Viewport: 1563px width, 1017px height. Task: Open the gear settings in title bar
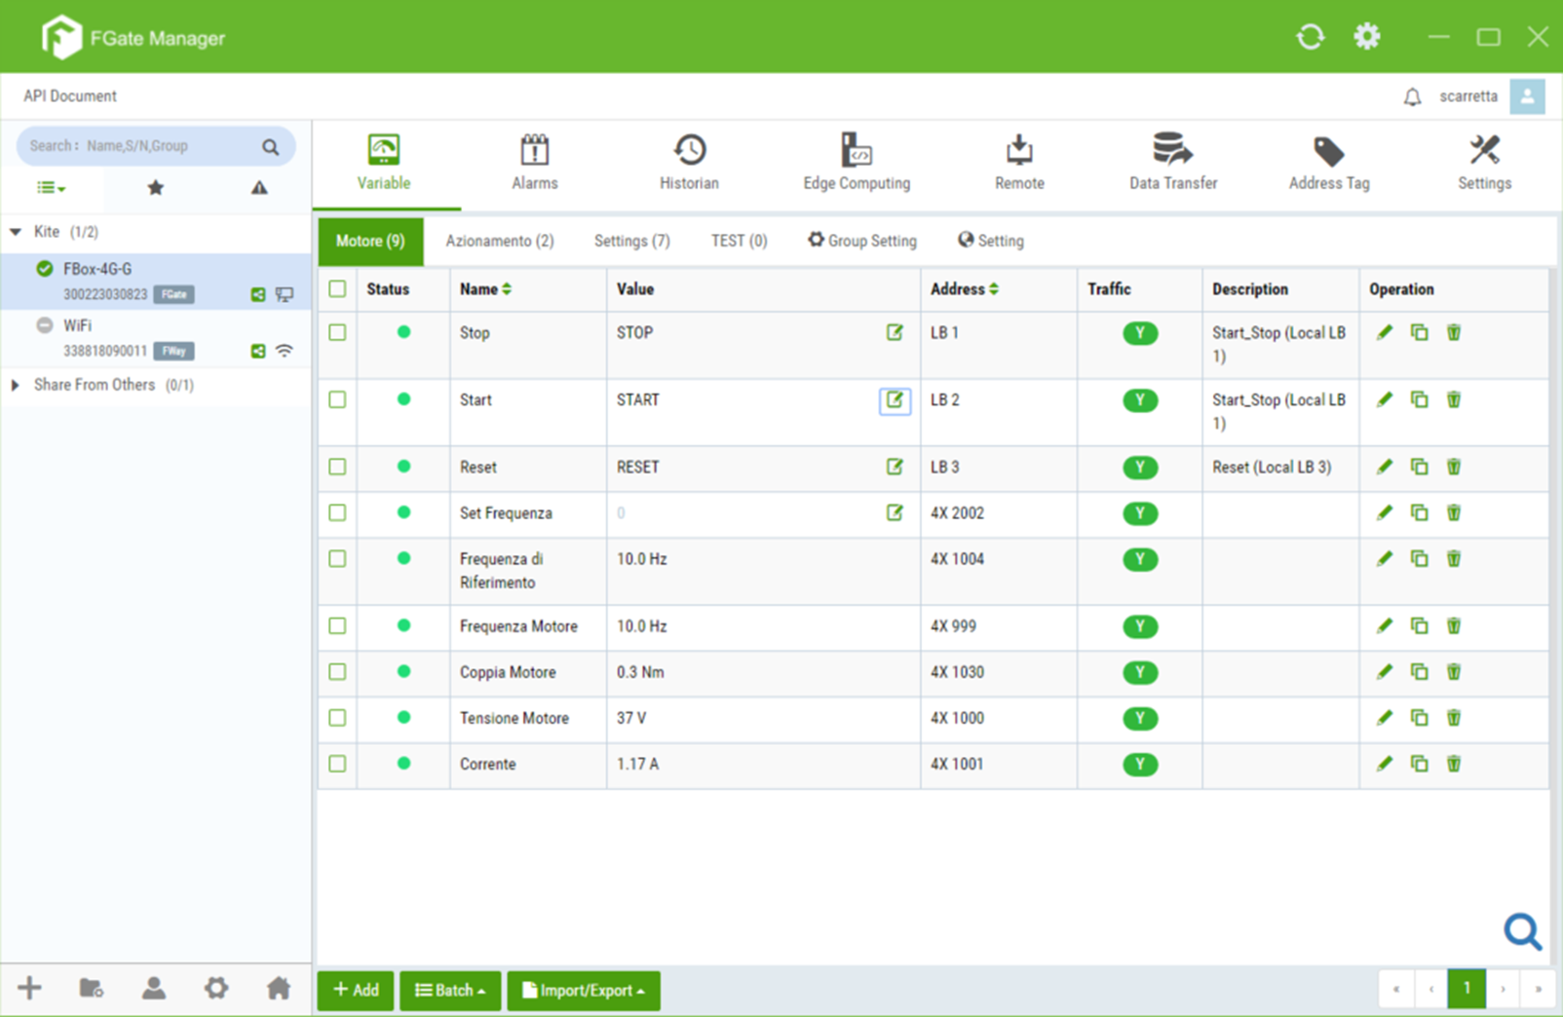[x=1366, y=37]
